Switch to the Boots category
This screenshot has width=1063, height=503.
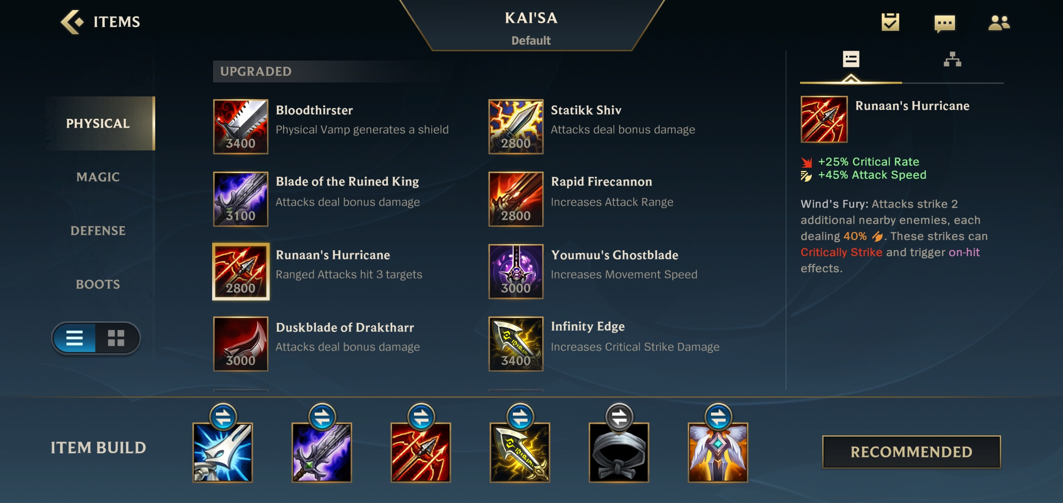click(98, 284)
